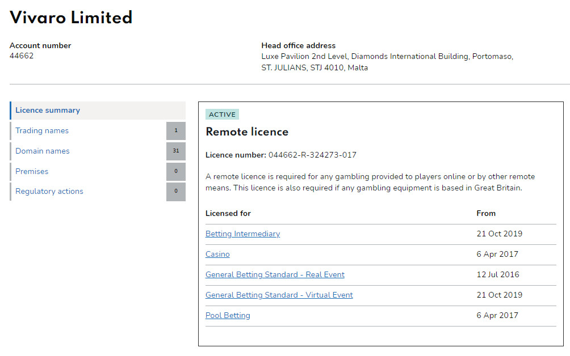Click the Remote licence heading

pyautogui.click(x=247, y=132)
